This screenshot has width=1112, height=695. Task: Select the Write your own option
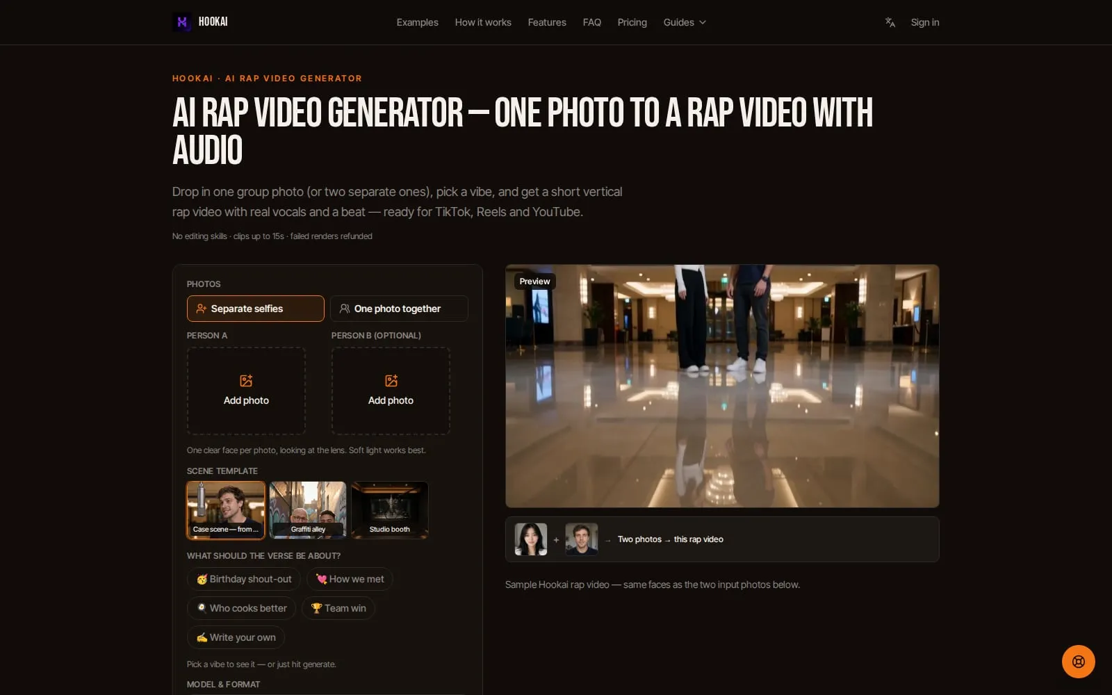(x=236, y=637)
